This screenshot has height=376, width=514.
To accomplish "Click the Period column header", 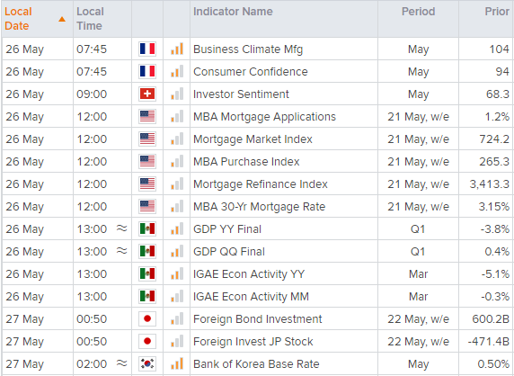I will click(x=418, y=12).
